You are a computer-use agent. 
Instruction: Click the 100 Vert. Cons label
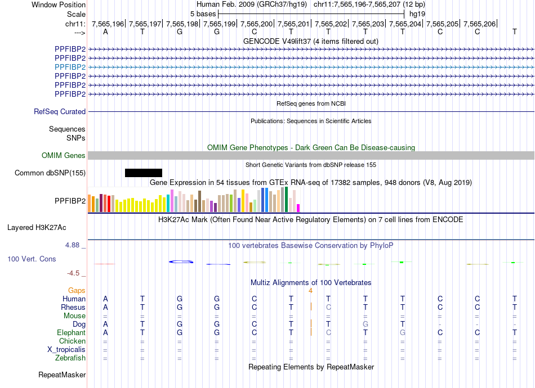point(32,259)
